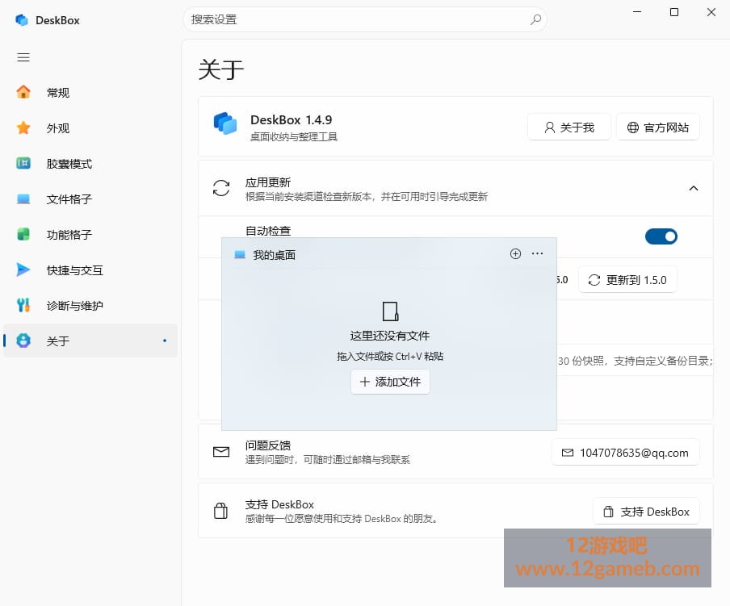Click the 我的桌面 title icon
730x606 pixels.
tap(240, 254)
